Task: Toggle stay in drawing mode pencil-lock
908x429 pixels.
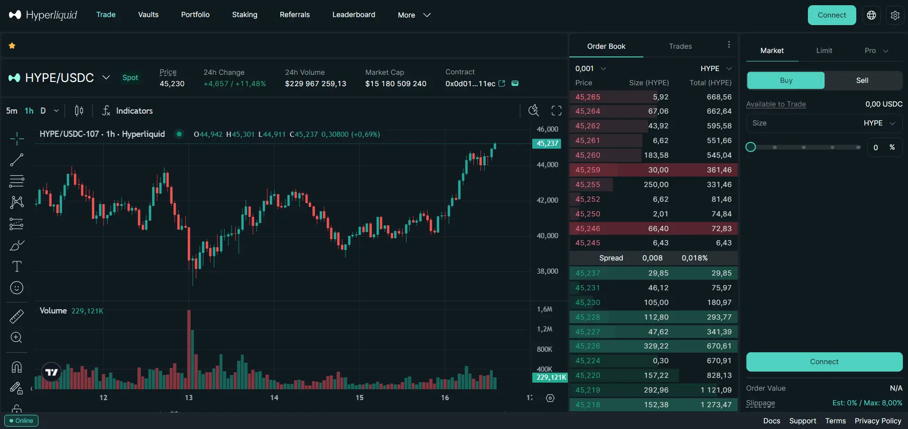Action: [17, 388]
